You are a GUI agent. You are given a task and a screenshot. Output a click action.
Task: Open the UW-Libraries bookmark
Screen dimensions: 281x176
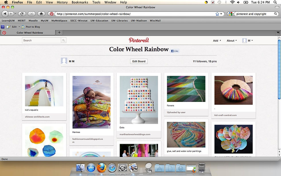(x=120, y=21)
